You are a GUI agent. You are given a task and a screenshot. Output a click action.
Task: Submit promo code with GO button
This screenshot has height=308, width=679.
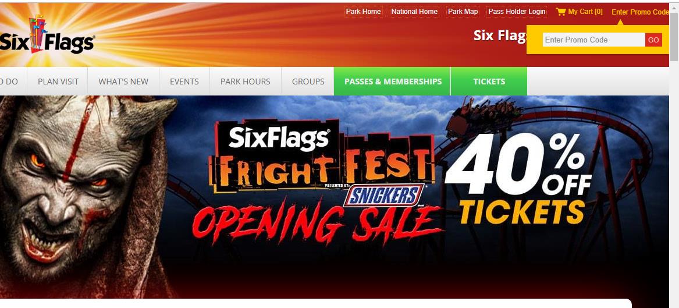653,40
